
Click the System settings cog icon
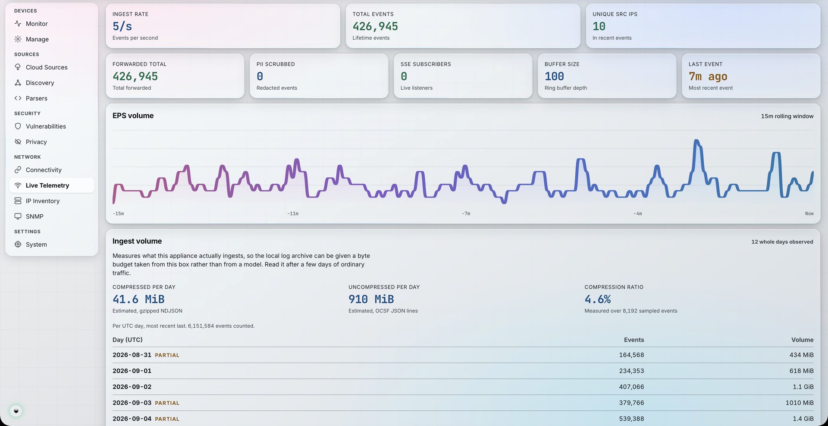(x=18, y=244)
